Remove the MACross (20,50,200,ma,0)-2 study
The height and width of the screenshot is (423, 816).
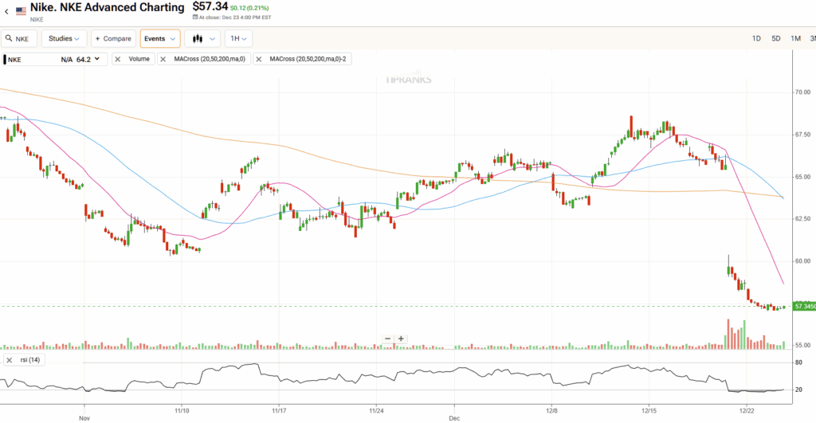point(260,59)
